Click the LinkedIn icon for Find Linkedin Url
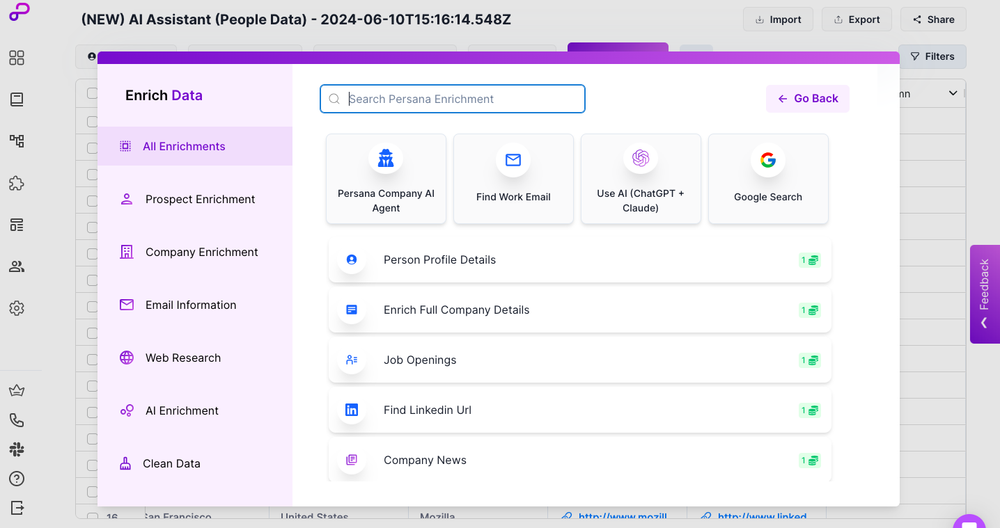 [352, 410]
